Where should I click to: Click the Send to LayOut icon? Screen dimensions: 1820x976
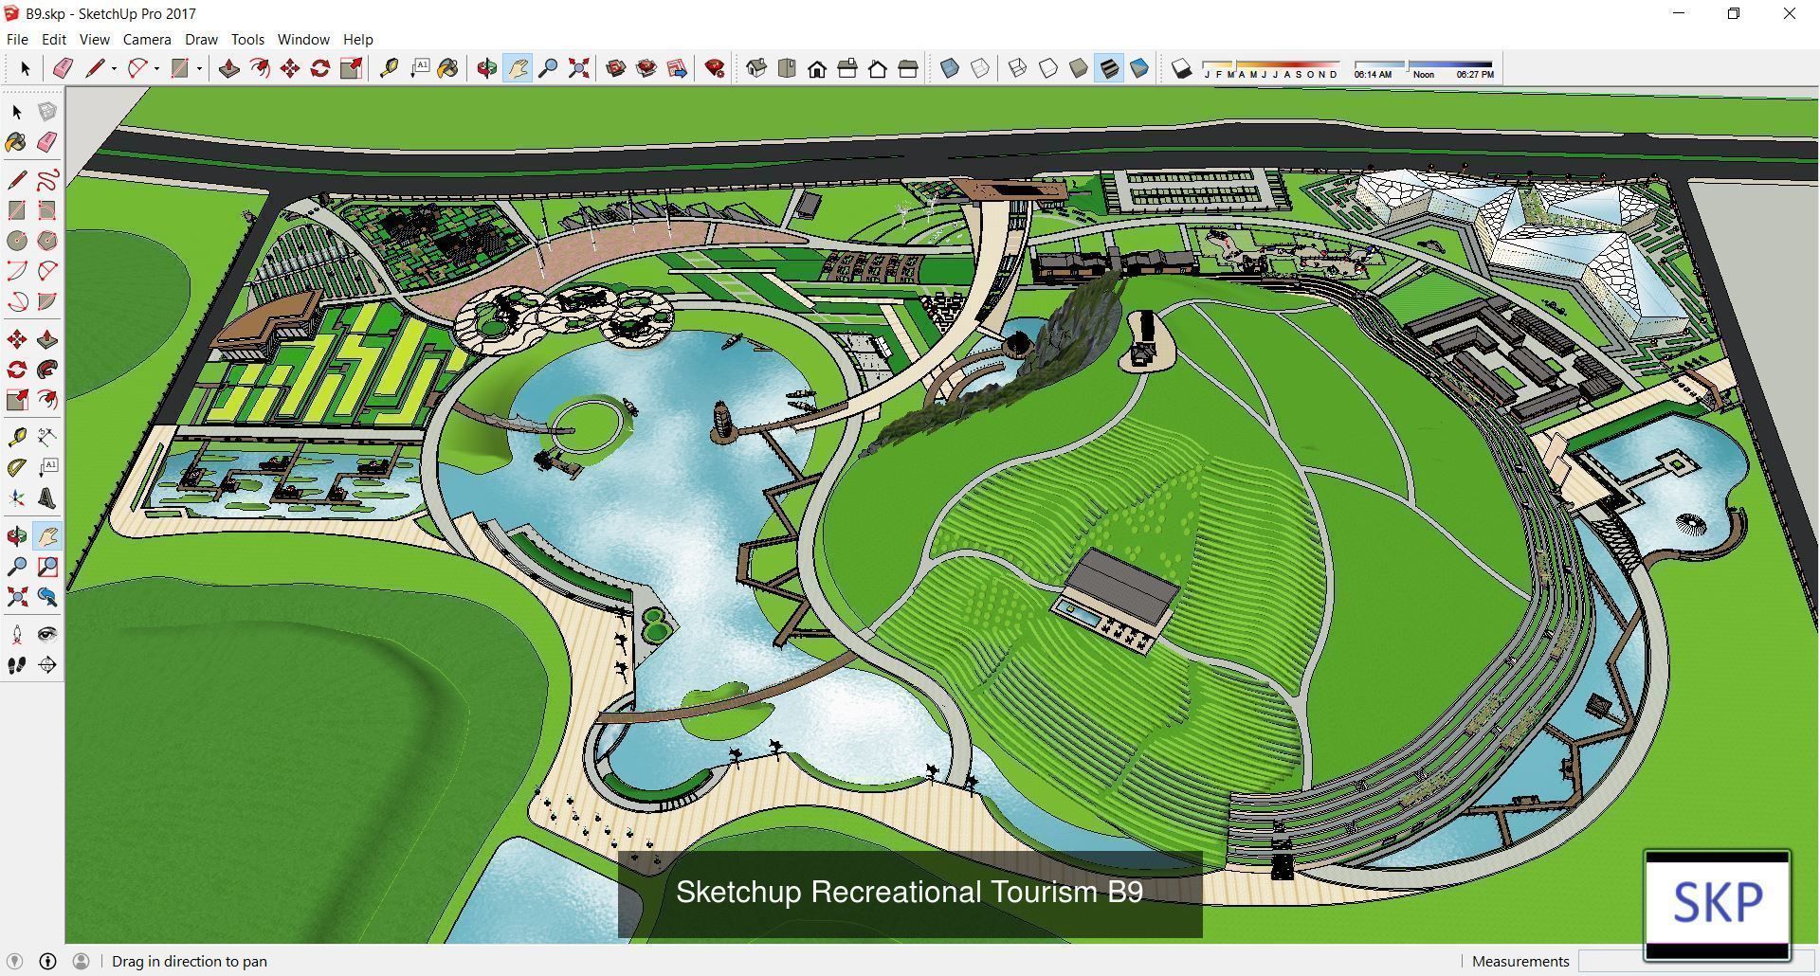677,68
